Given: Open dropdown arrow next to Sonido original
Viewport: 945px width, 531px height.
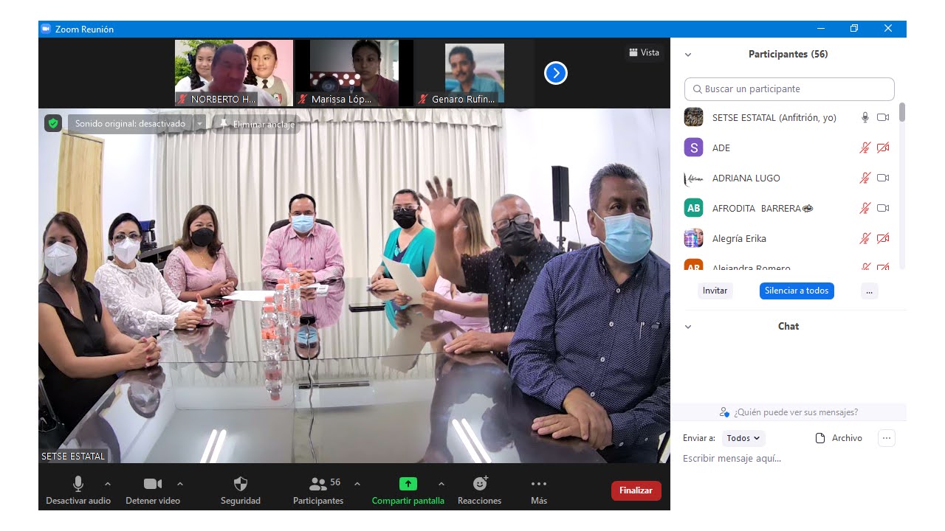Looking at the screenshot, I should pos(199,124).
